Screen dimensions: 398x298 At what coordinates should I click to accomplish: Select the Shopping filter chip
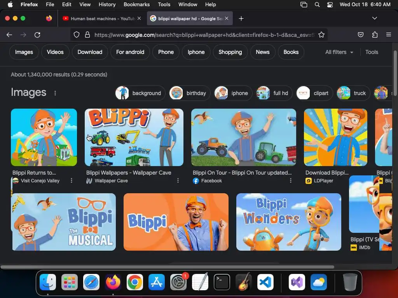point(230,52)
